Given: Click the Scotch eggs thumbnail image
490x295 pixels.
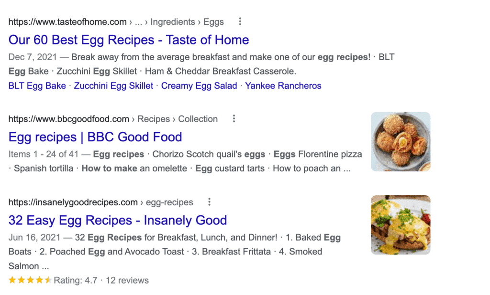Looking at the screenshot, I should (401, 141).
